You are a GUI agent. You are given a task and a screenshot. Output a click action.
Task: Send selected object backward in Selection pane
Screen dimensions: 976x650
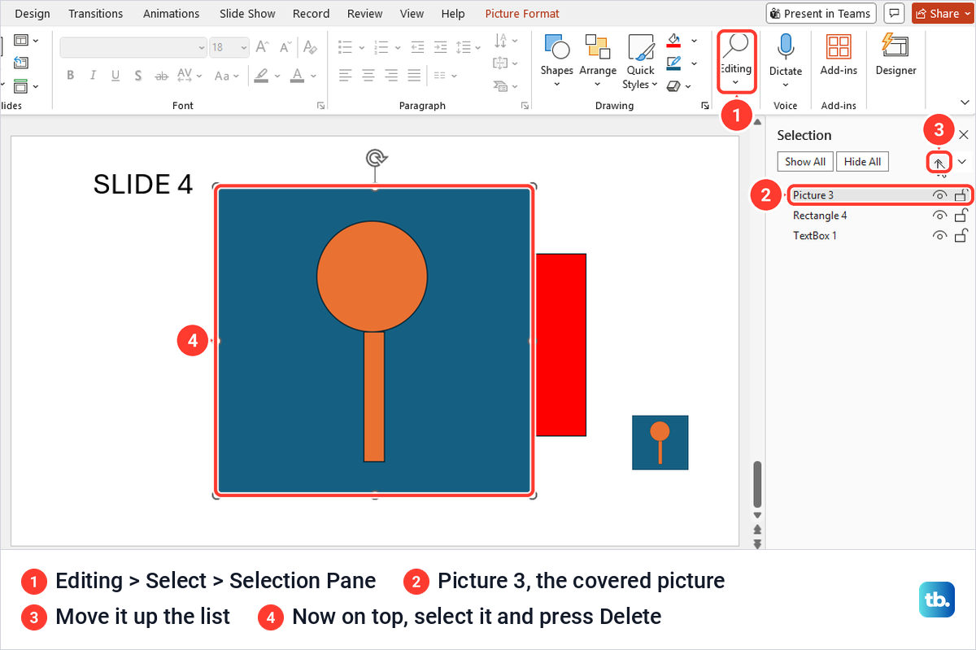pyautogui.click(x=962, y=162)
